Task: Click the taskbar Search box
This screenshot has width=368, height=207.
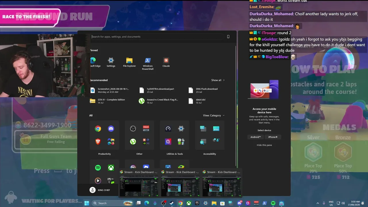Action: [113, 203]
